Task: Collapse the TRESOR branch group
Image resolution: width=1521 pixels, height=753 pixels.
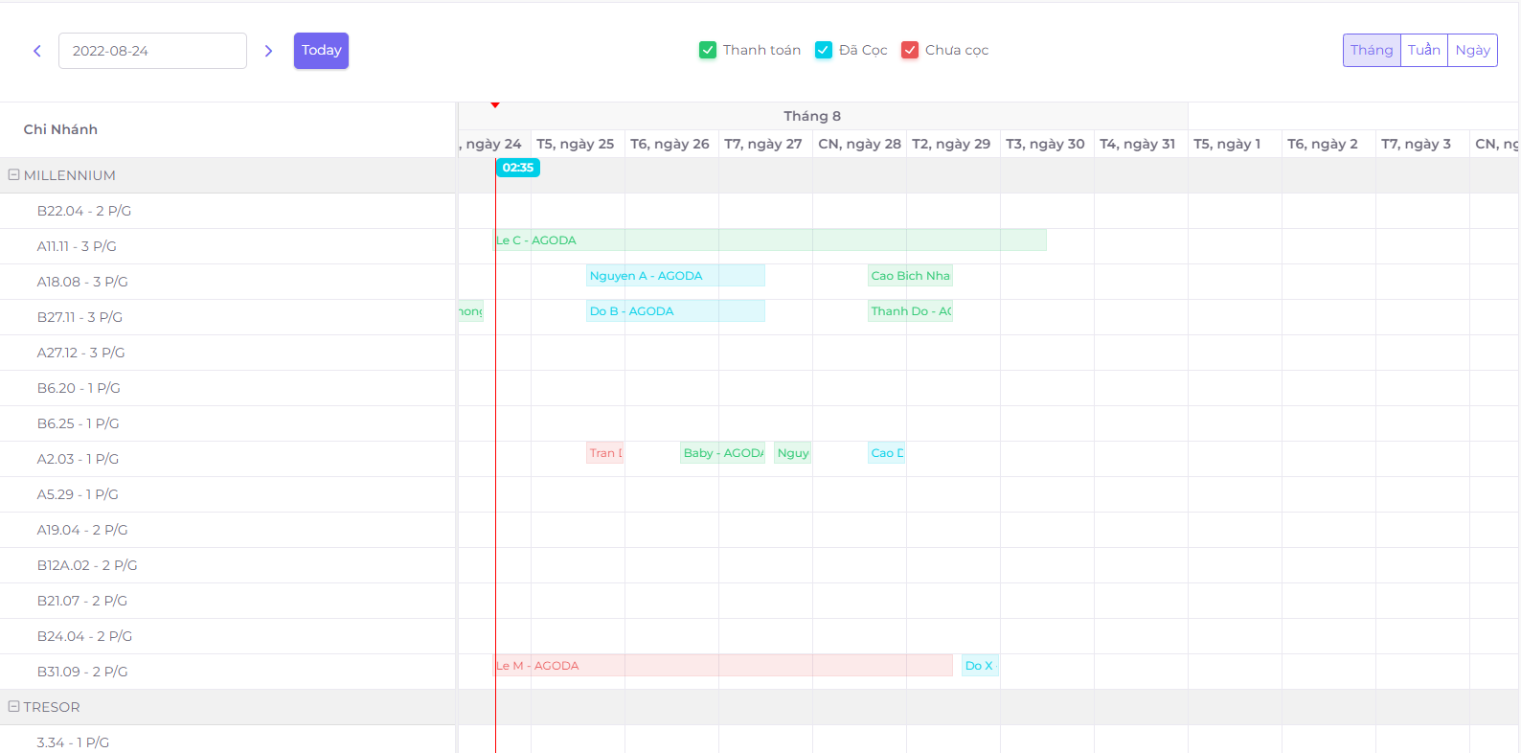Action: coord(14,707)
